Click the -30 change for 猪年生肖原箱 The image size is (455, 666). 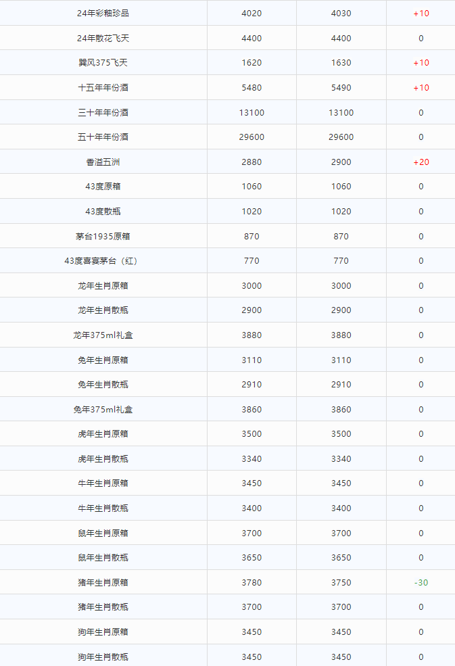pyautogui.click(x=421, y=583)
